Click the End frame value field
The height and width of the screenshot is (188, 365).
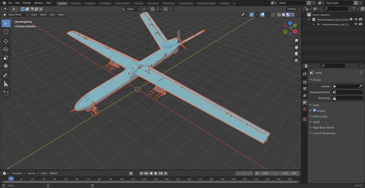tap(289, 173)
